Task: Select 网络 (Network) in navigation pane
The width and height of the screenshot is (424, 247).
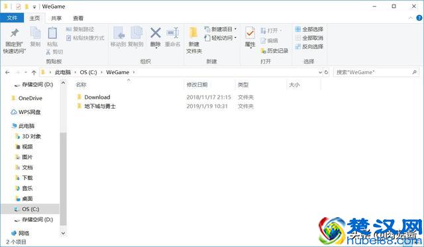Action: click(x=24, y=233)
